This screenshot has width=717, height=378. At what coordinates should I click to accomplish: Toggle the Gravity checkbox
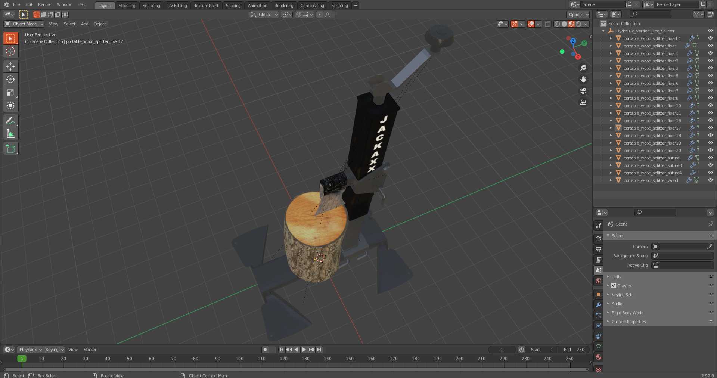pyautogui.click(x=614, y=285)
